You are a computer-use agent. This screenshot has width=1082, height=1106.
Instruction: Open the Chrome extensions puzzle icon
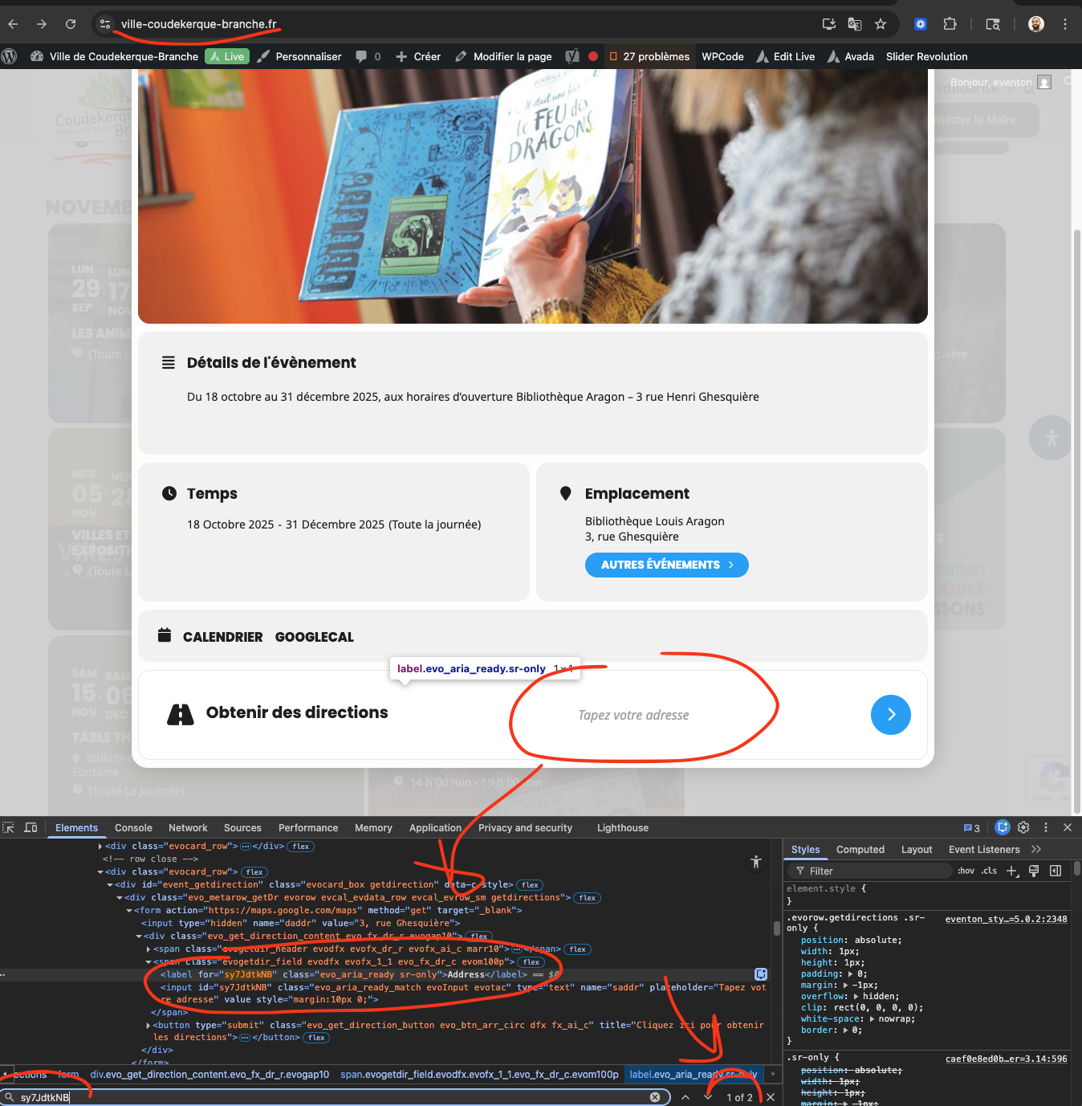[x=950, y=24]
